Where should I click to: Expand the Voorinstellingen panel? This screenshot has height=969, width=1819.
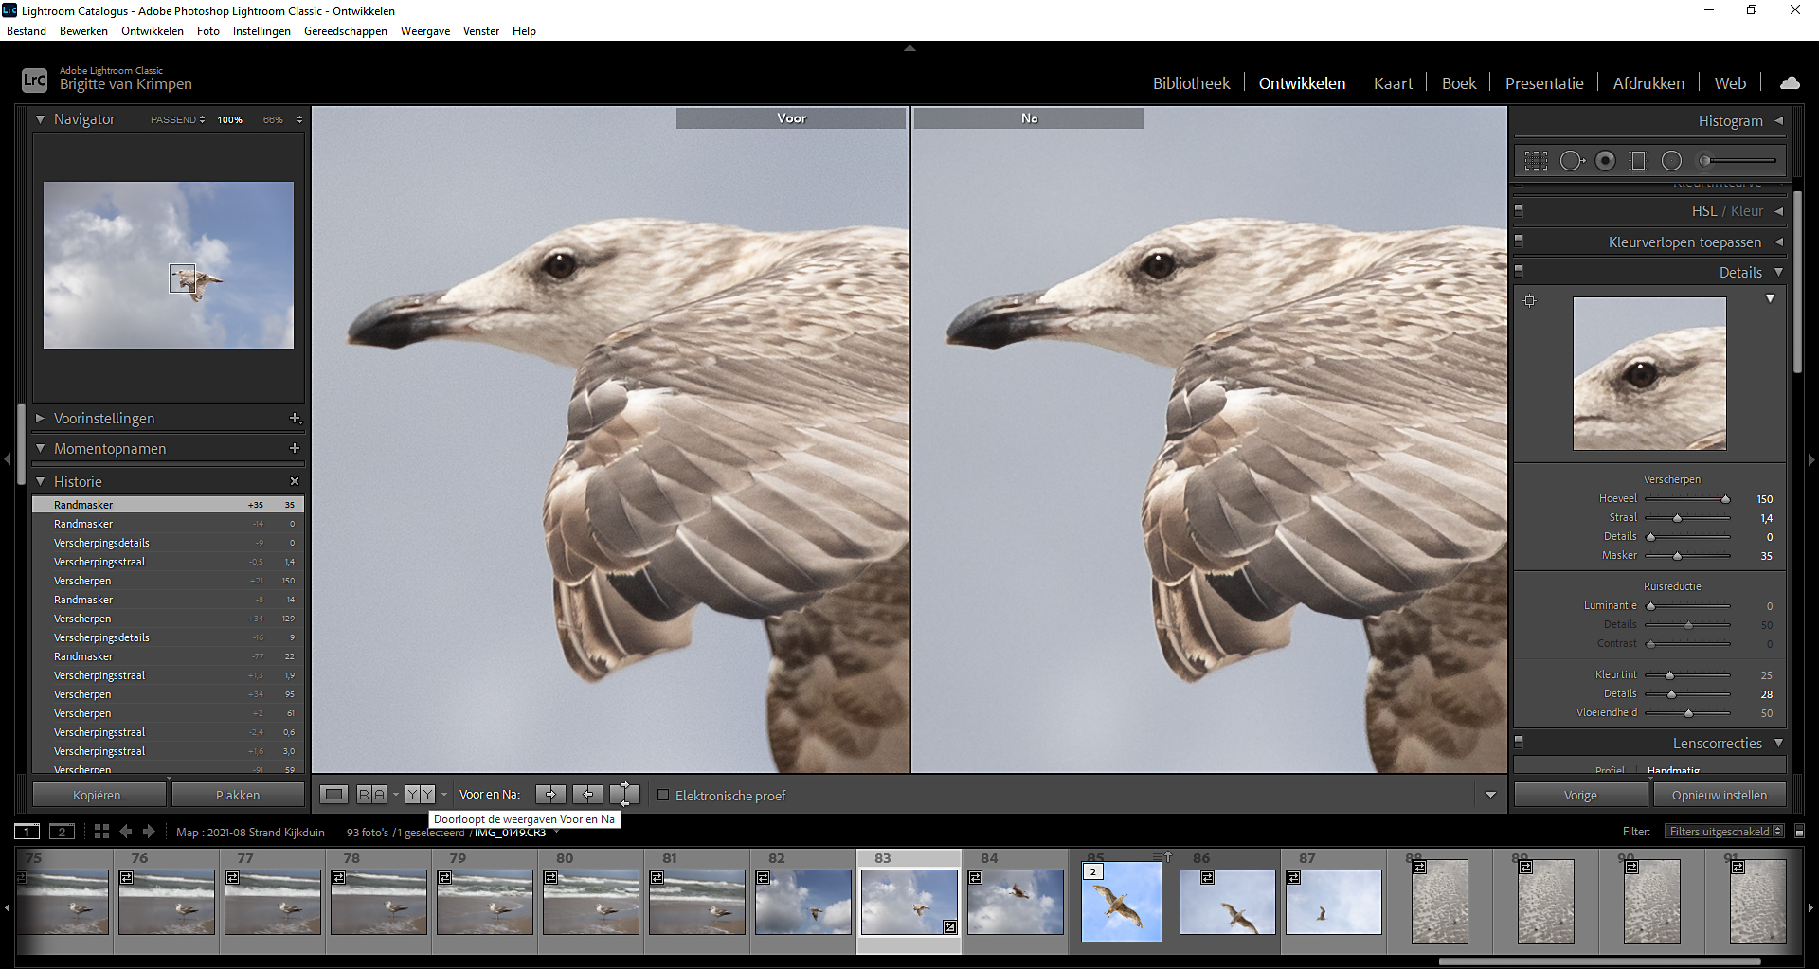pyautogui.click(x=40, y=418)
